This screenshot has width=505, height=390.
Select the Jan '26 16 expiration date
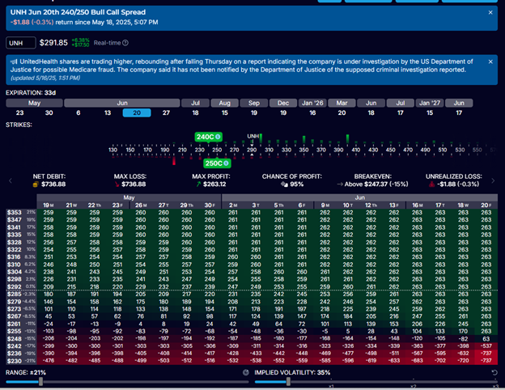[x=312, y=112]
